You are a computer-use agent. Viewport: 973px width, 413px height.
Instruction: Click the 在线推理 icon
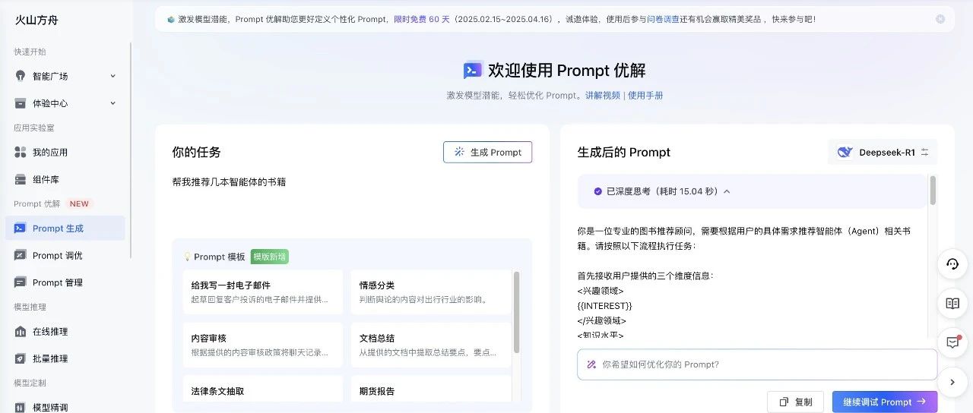21,332
